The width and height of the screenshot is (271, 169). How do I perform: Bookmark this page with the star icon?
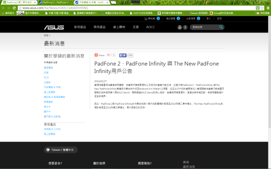coord(262,8)
